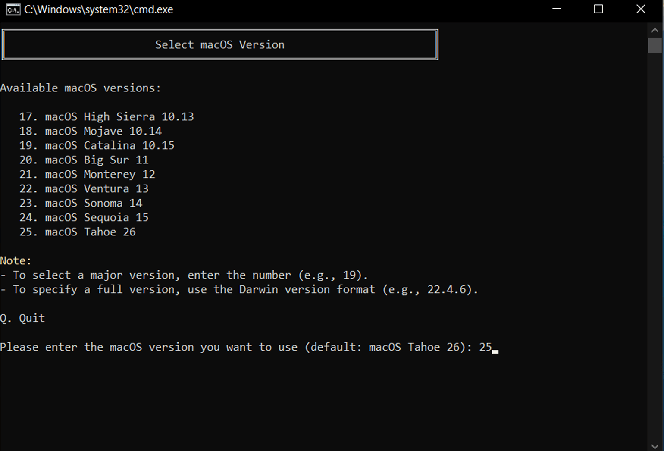
Task: Click the vertical scrollbar thumb
Action: pos(655,45)
